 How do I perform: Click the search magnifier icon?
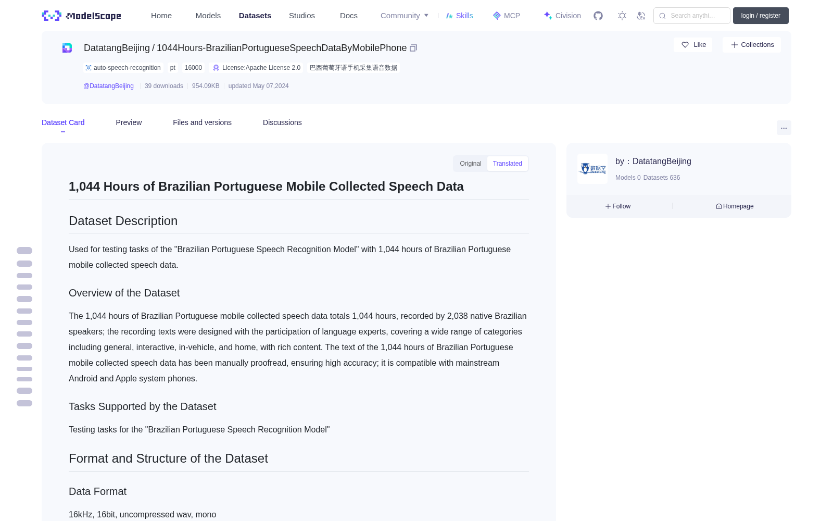coord(662,16)
